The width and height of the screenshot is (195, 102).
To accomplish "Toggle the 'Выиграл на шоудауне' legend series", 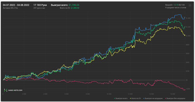I will click(x=153, y=98).
